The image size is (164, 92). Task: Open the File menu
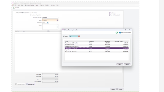pyautogui.click(x=15, y=5)
